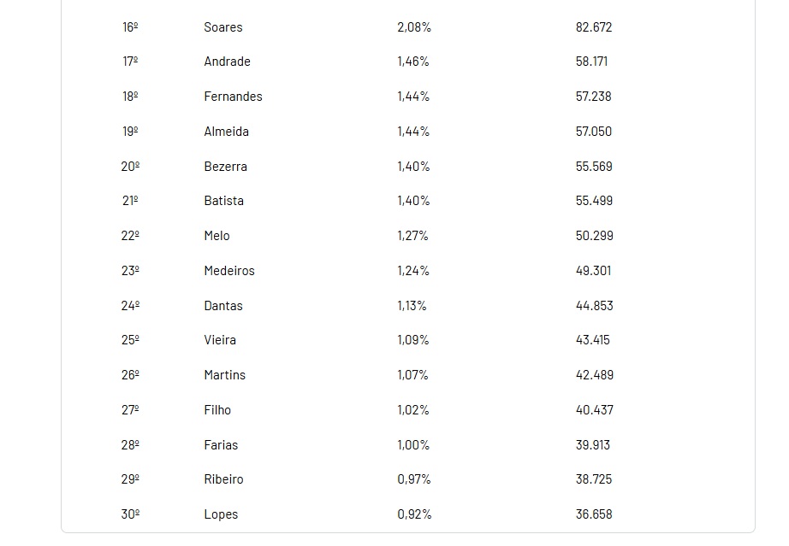Click the Fernandes surname entry

pyautogui.click(x=233, y=97)
